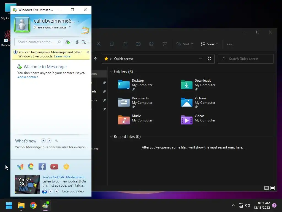Click the Share icon in File Explorer
282x212 pixels.
[151, 44]
